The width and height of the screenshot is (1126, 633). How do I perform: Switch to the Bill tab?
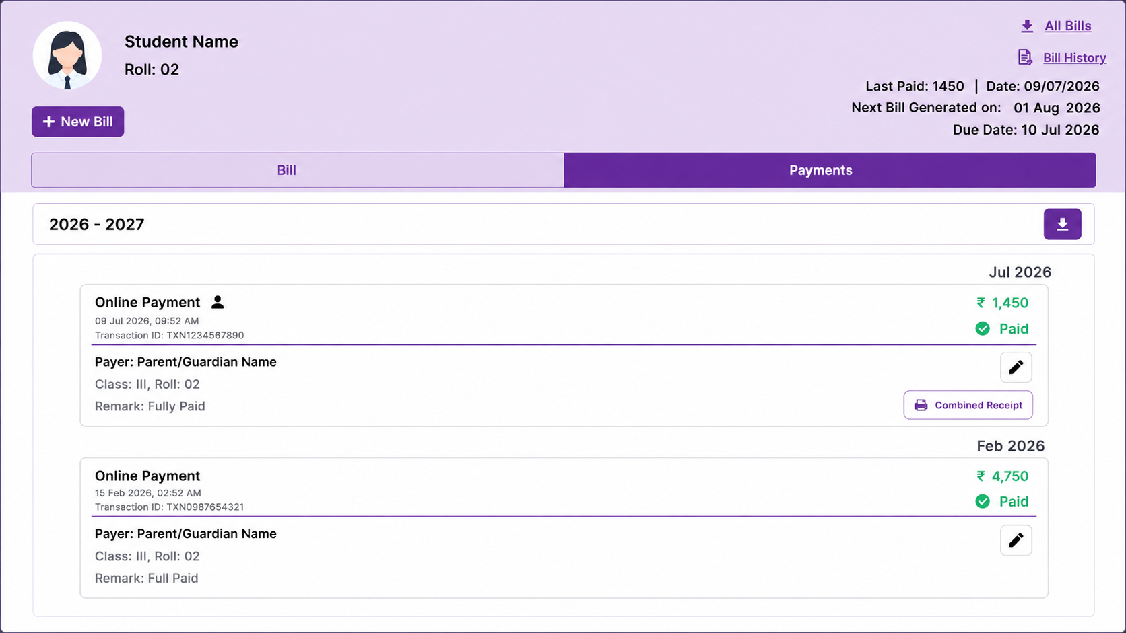tap(298, 170)
